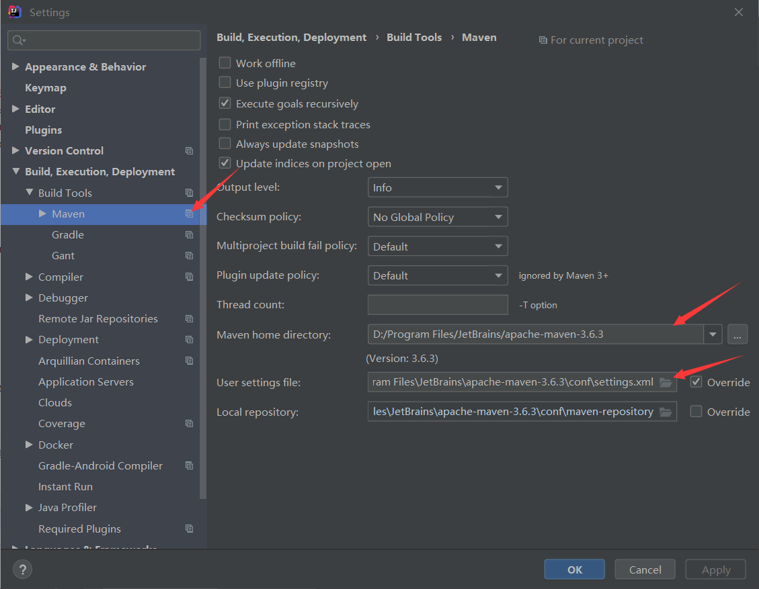This screenshot has height=589, width=759.
Task: Click project-level icon next to Build Tools
Action: pos(190,193)
